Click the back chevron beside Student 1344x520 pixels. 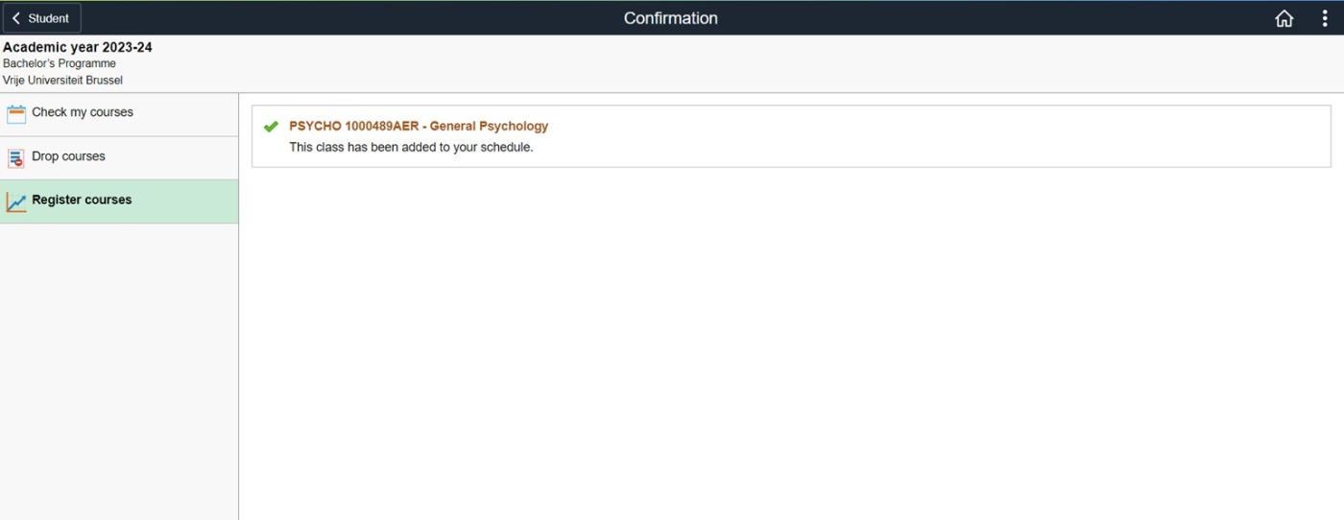tap(16, 18)
